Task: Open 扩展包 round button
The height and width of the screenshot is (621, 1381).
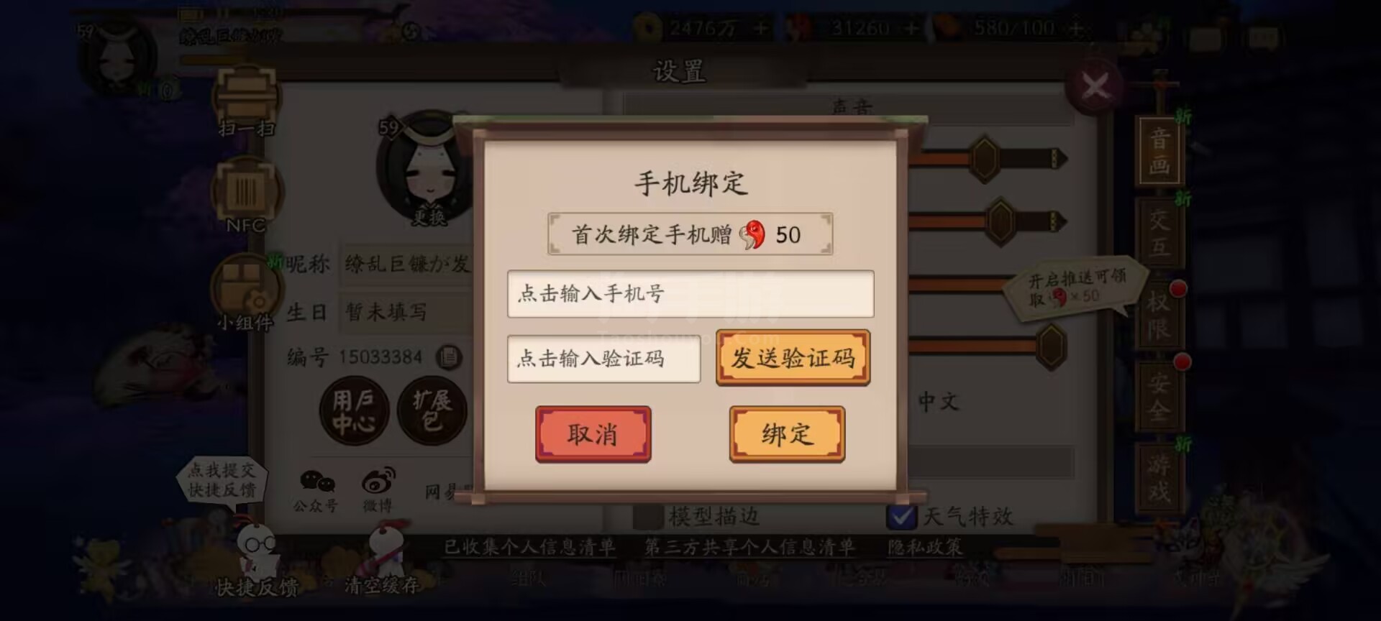Action: point(432,410)
